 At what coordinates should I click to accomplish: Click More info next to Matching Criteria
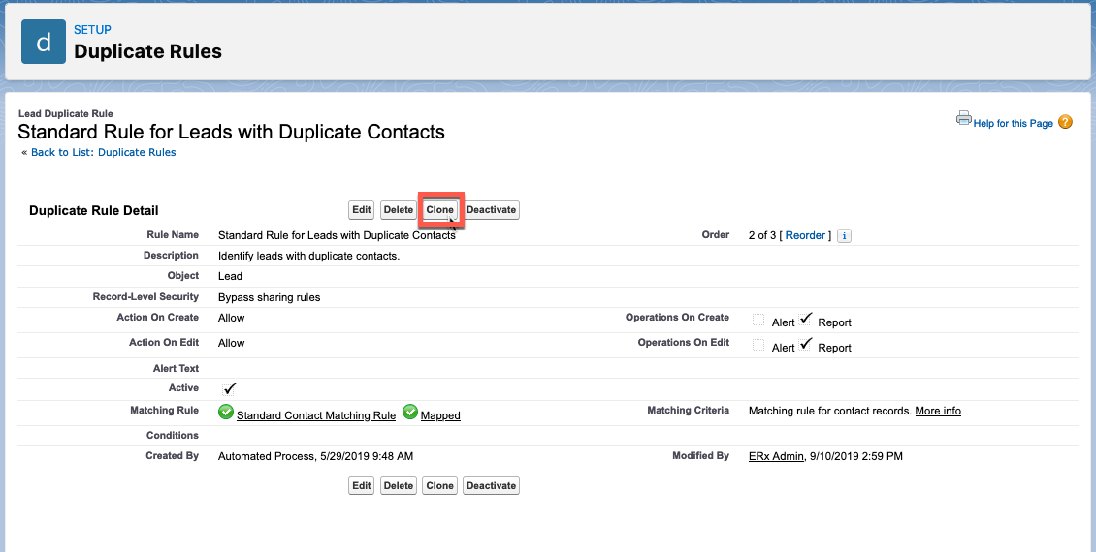click(938, 412)
